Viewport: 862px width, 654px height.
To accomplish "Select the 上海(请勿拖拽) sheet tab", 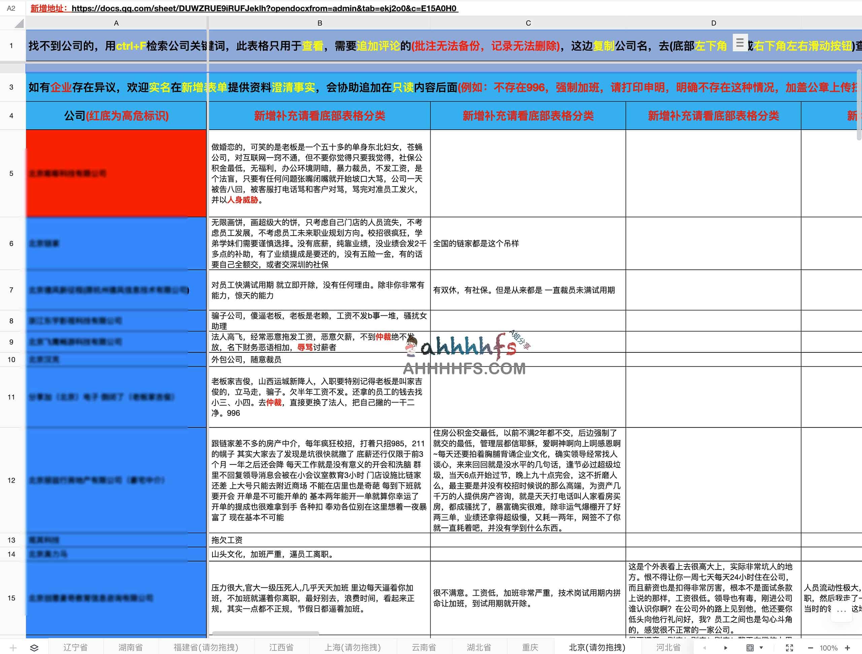I will [x=353, y=647].
